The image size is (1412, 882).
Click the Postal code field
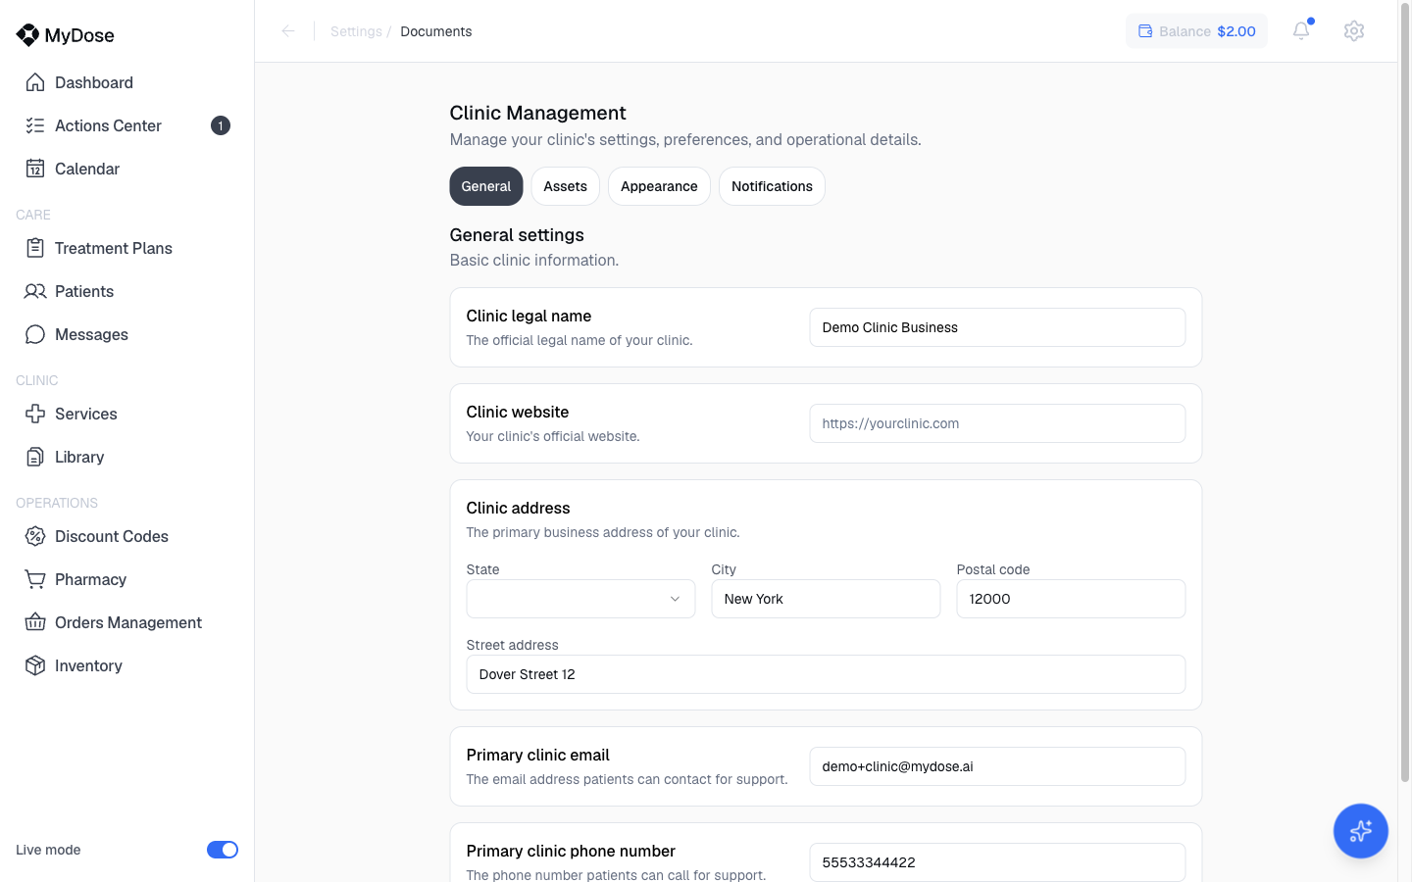1071,599
